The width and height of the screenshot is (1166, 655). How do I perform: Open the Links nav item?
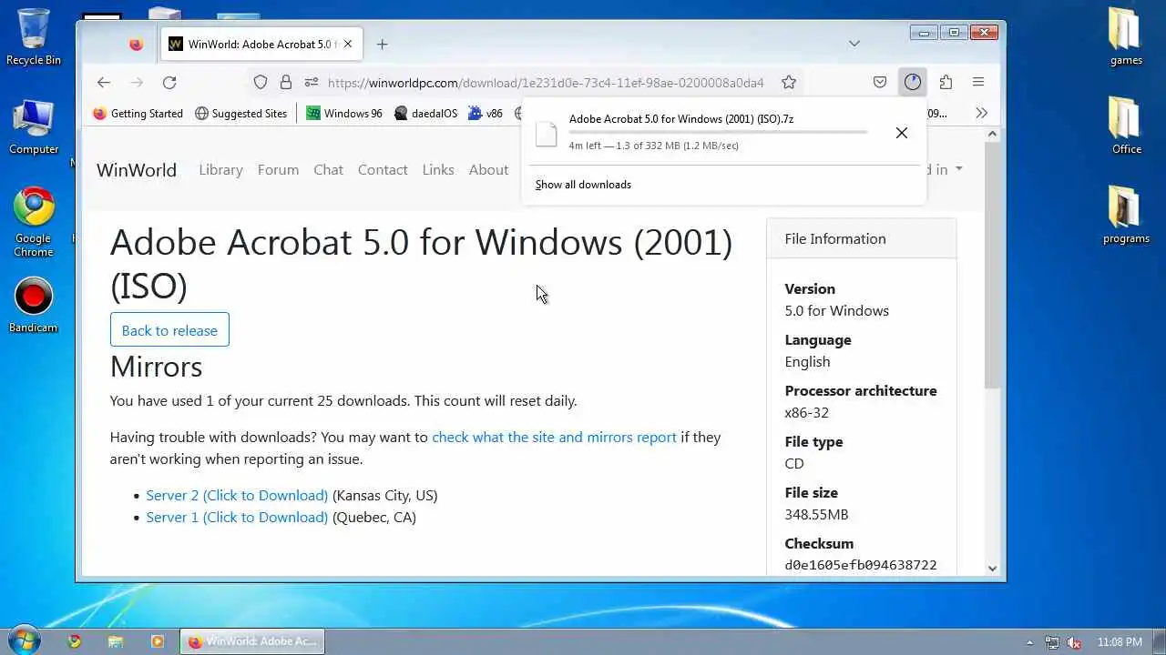(438, 170)
